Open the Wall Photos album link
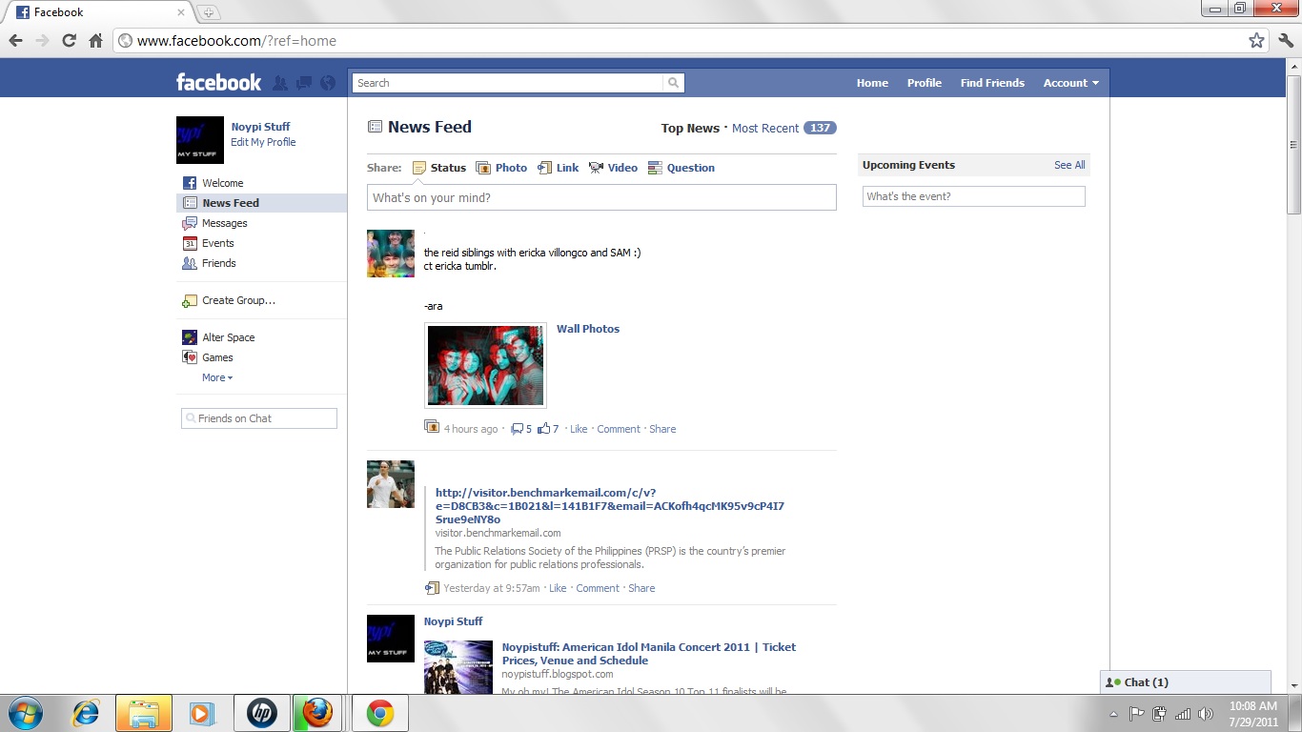This screenshot has width=1302, height=732. click(588, 329)
